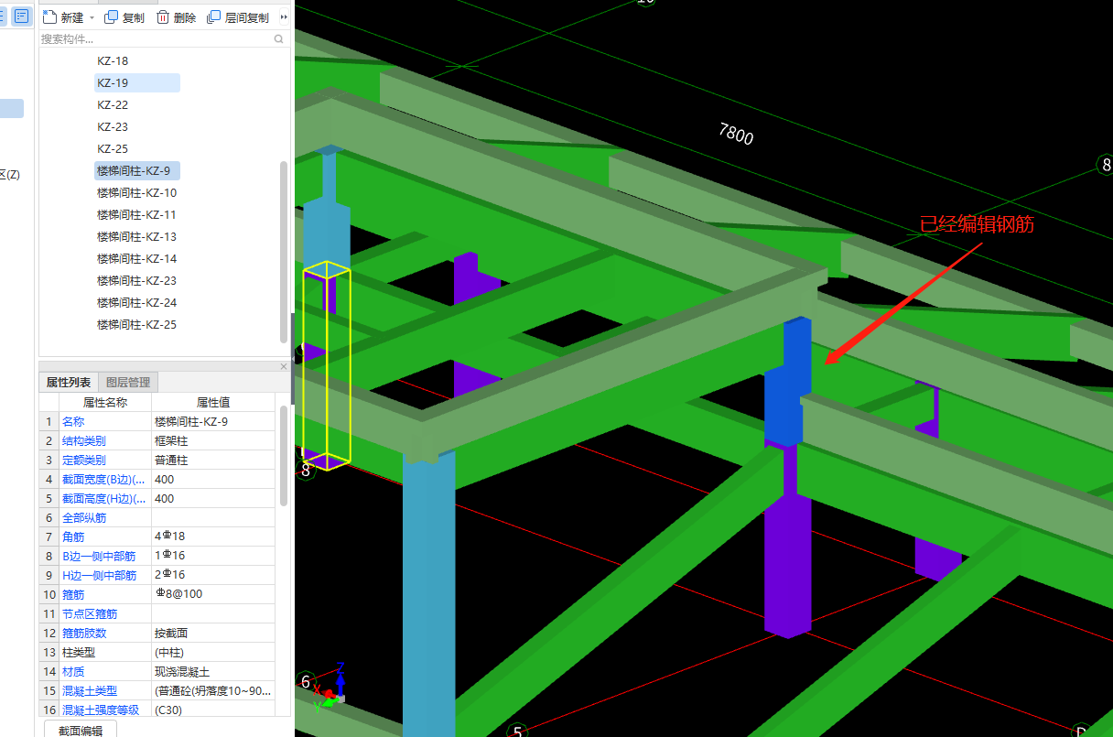Select KZ-22 in the component list

(x=113, y=105)
